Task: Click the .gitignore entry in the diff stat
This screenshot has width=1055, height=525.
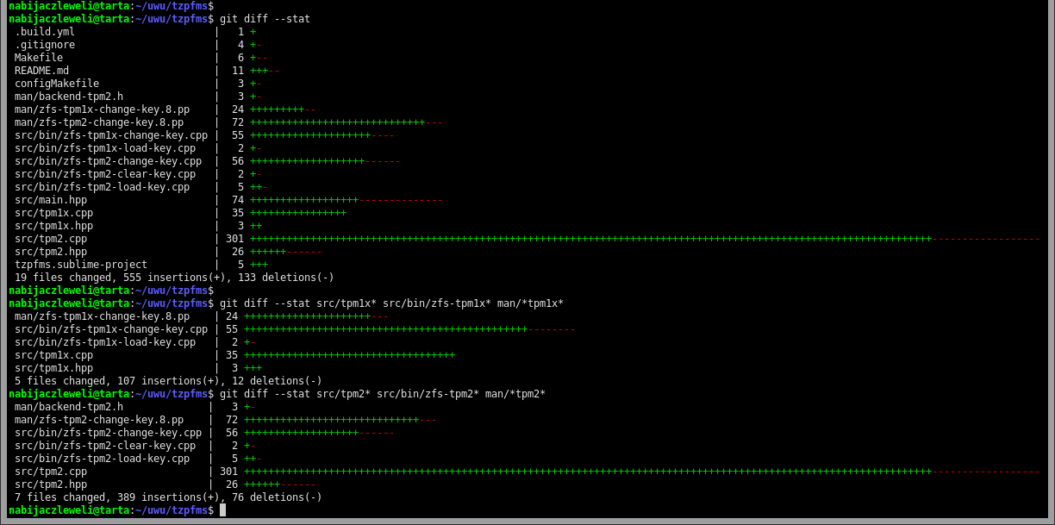Action: 45,45
